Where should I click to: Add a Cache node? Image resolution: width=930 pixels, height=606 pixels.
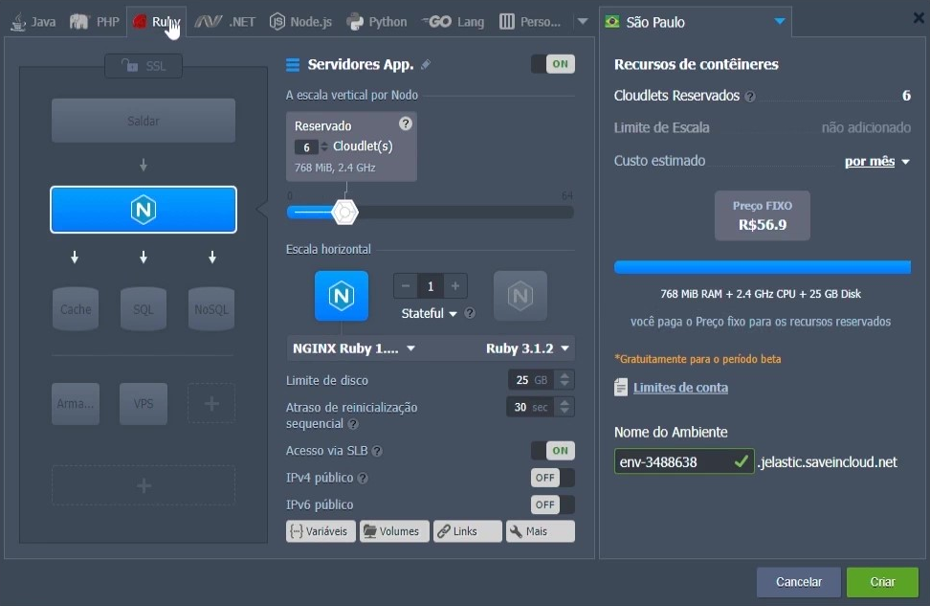76,308
